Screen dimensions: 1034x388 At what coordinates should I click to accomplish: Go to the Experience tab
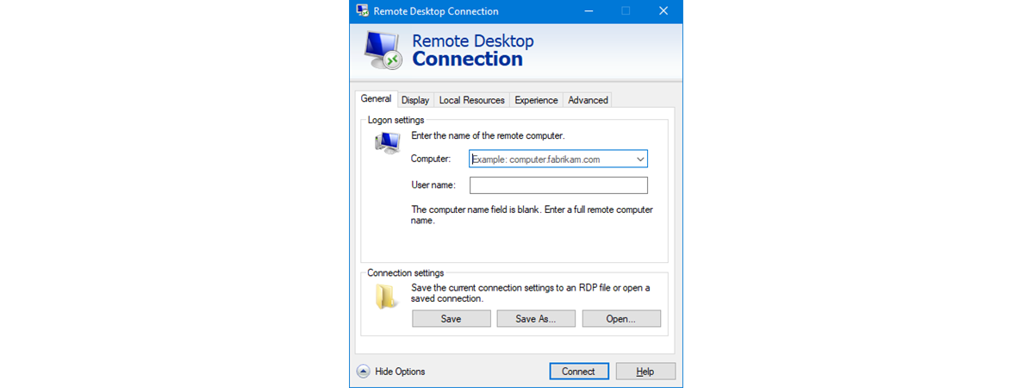click(536, 100)
